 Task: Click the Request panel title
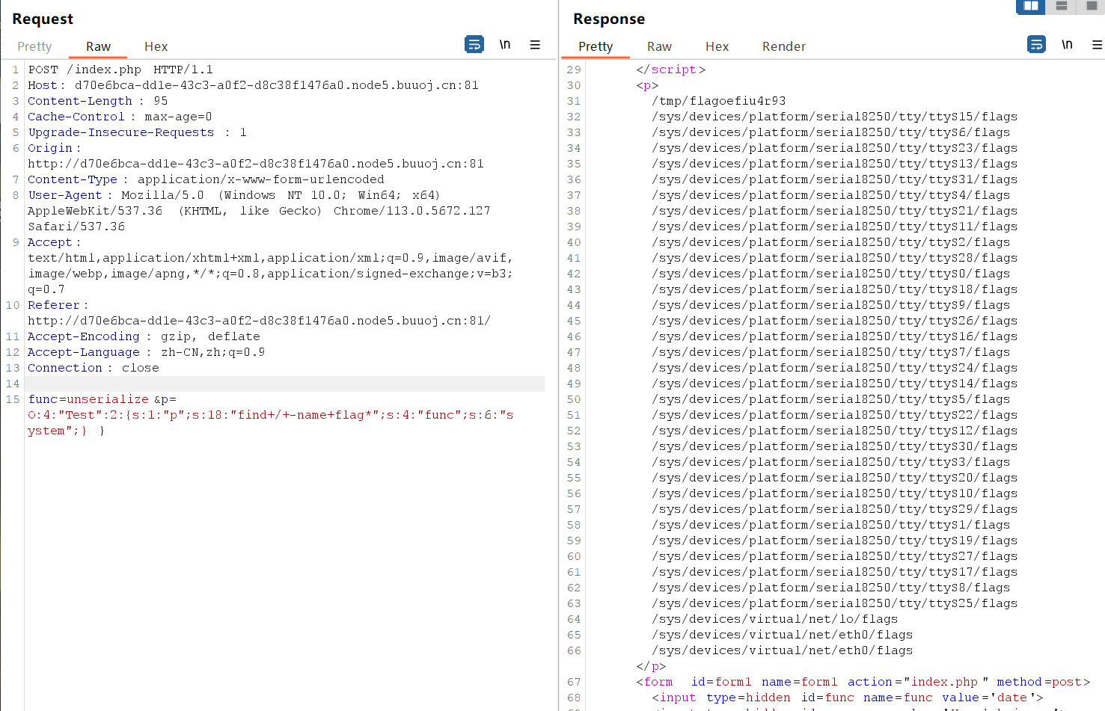coord(43,19)
